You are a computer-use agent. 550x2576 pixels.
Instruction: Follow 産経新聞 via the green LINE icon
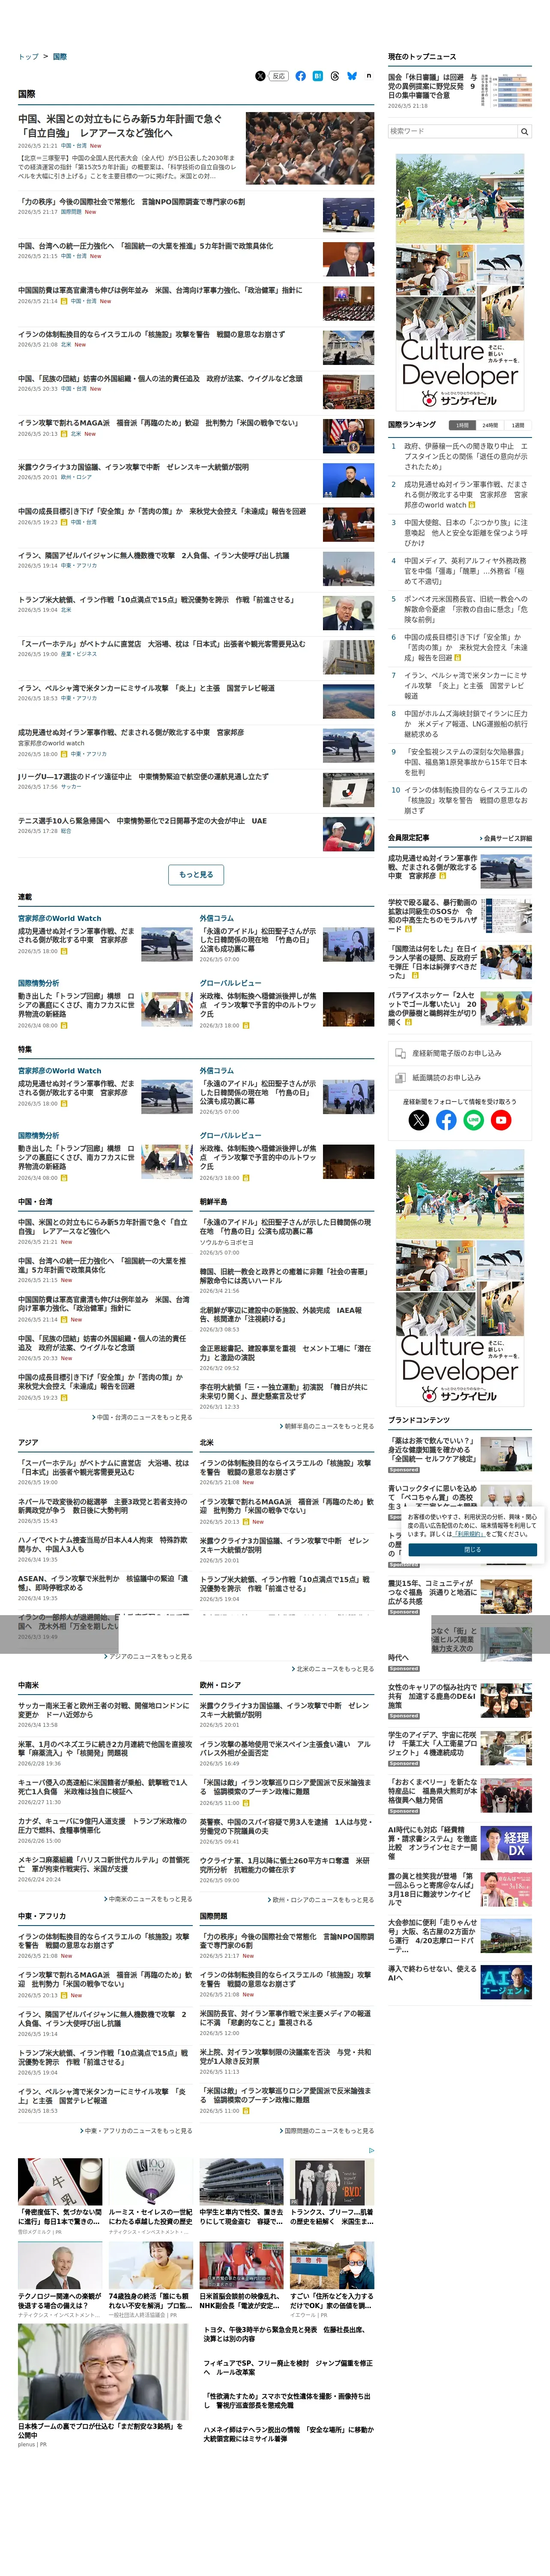click(x=474, y=1120)
